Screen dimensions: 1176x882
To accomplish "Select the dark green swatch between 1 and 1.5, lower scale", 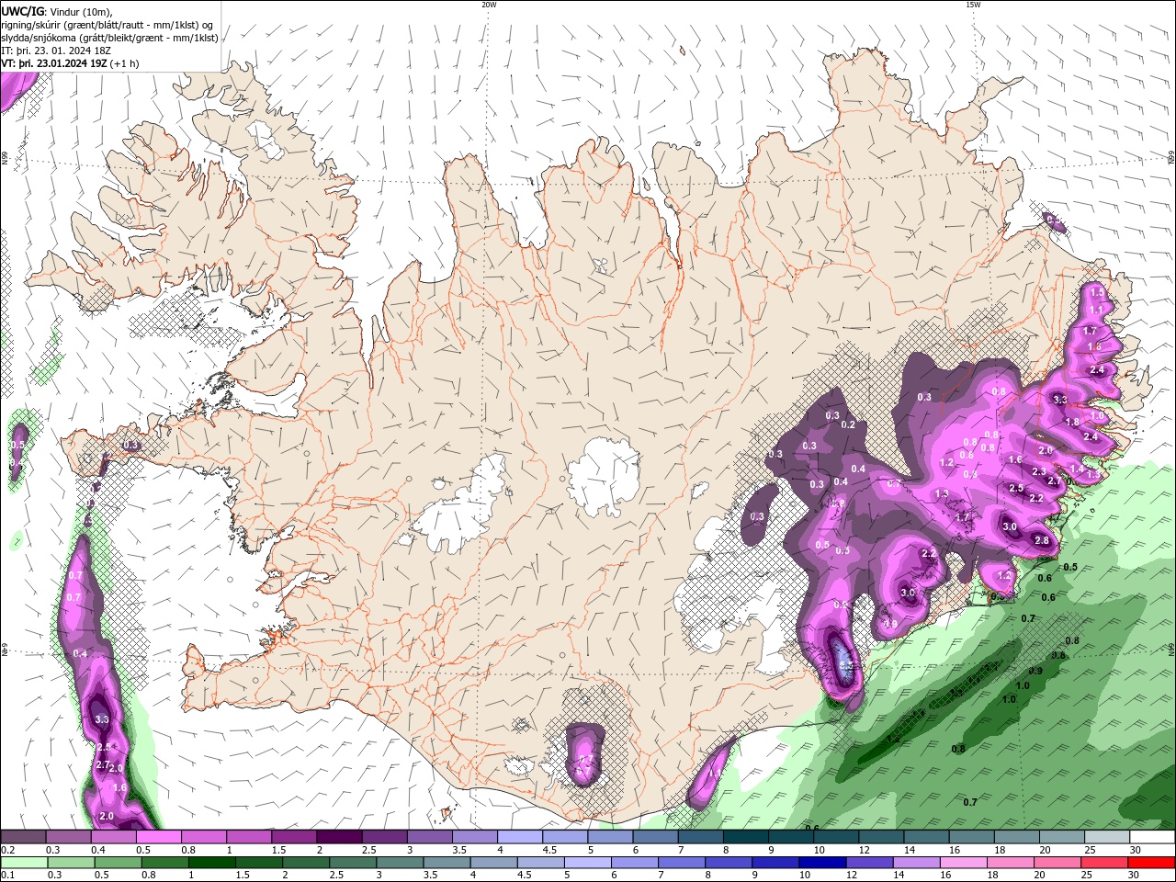I will (x=211, y=863).
